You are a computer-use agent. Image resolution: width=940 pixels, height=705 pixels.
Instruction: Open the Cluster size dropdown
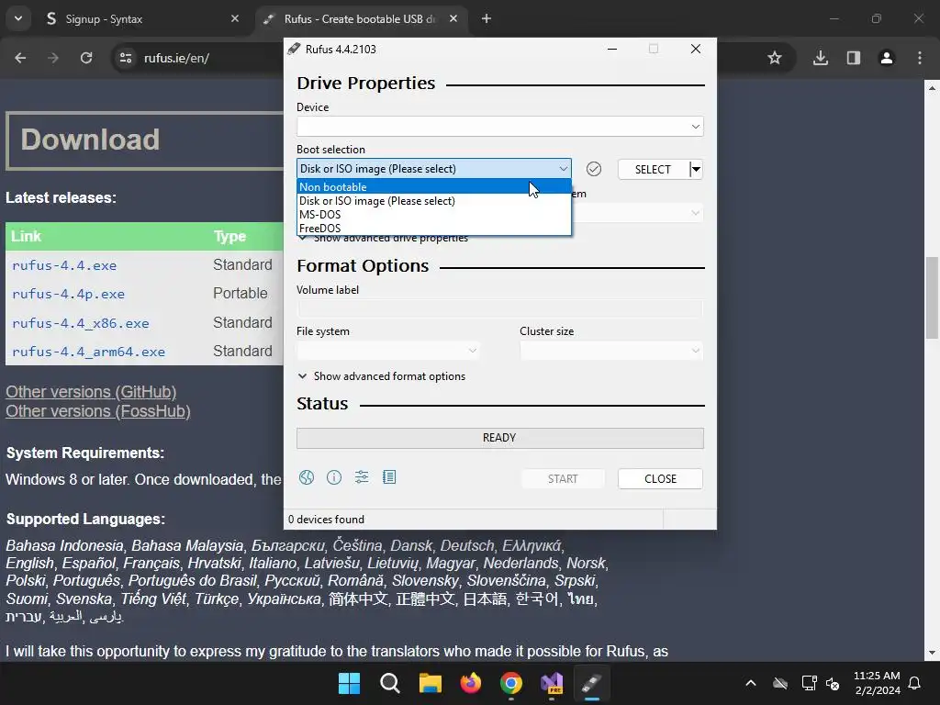[611, 351]
